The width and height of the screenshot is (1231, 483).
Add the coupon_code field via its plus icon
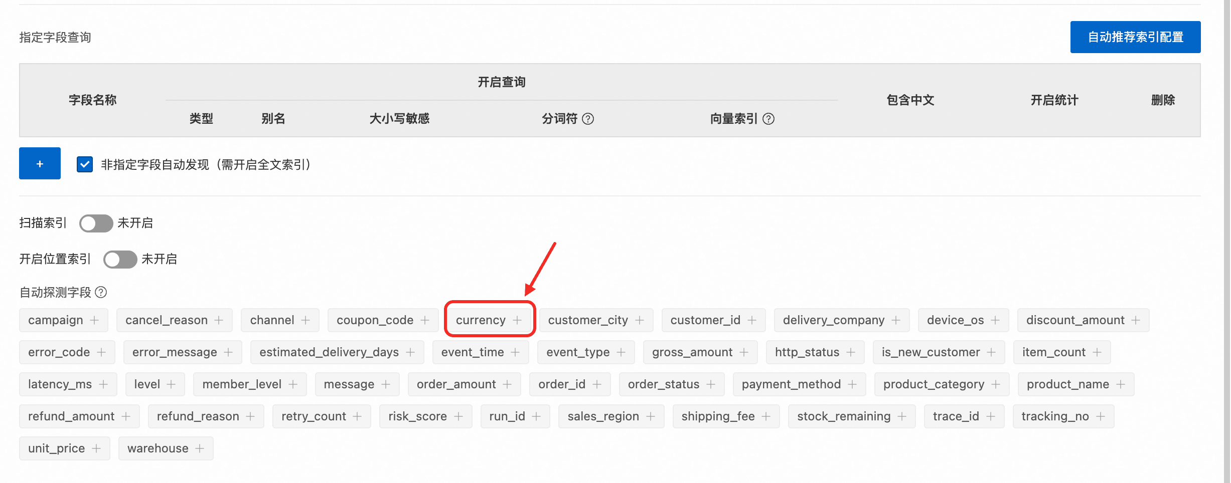click(x=425, y=320)
